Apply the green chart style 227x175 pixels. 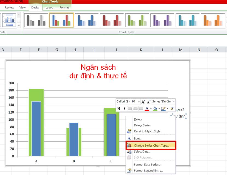click(137, 20)
